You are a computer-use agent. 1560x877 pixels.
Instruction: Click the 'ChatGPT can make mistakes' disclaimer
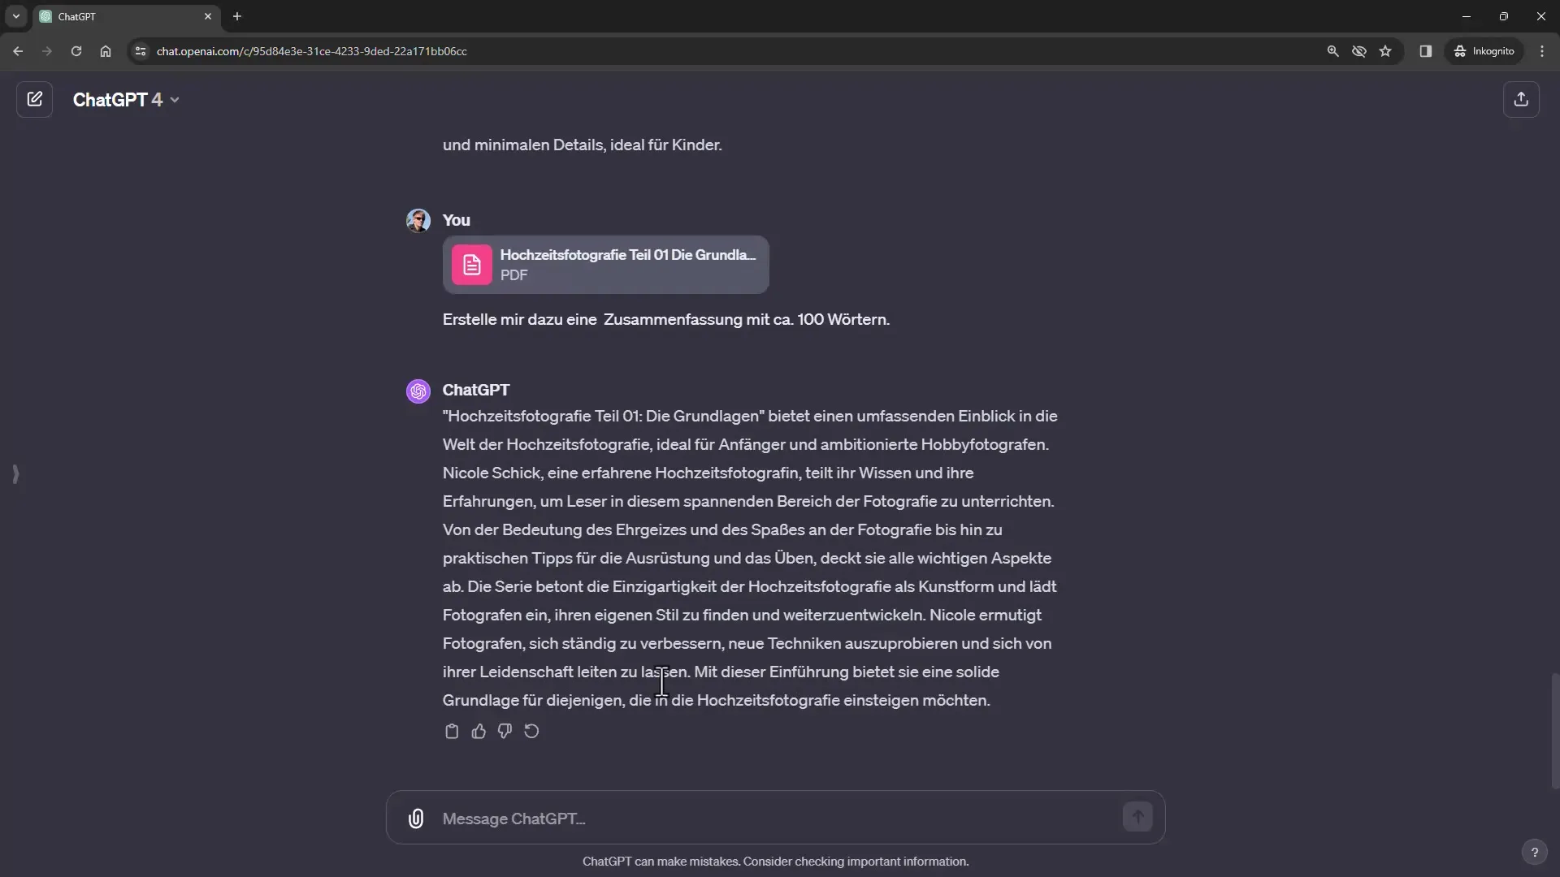tap(775, 862)
